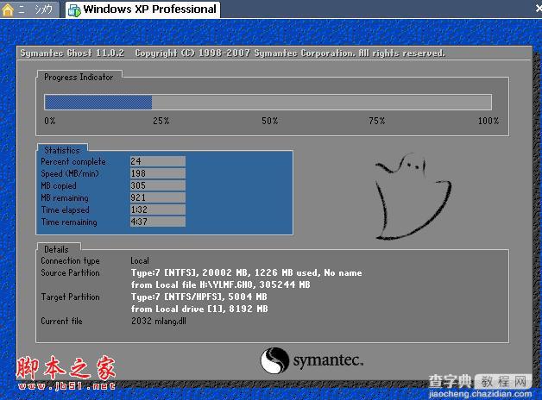Select the Windows XP Professional tab
Viewport: 542px width, 400px height.
142,9
